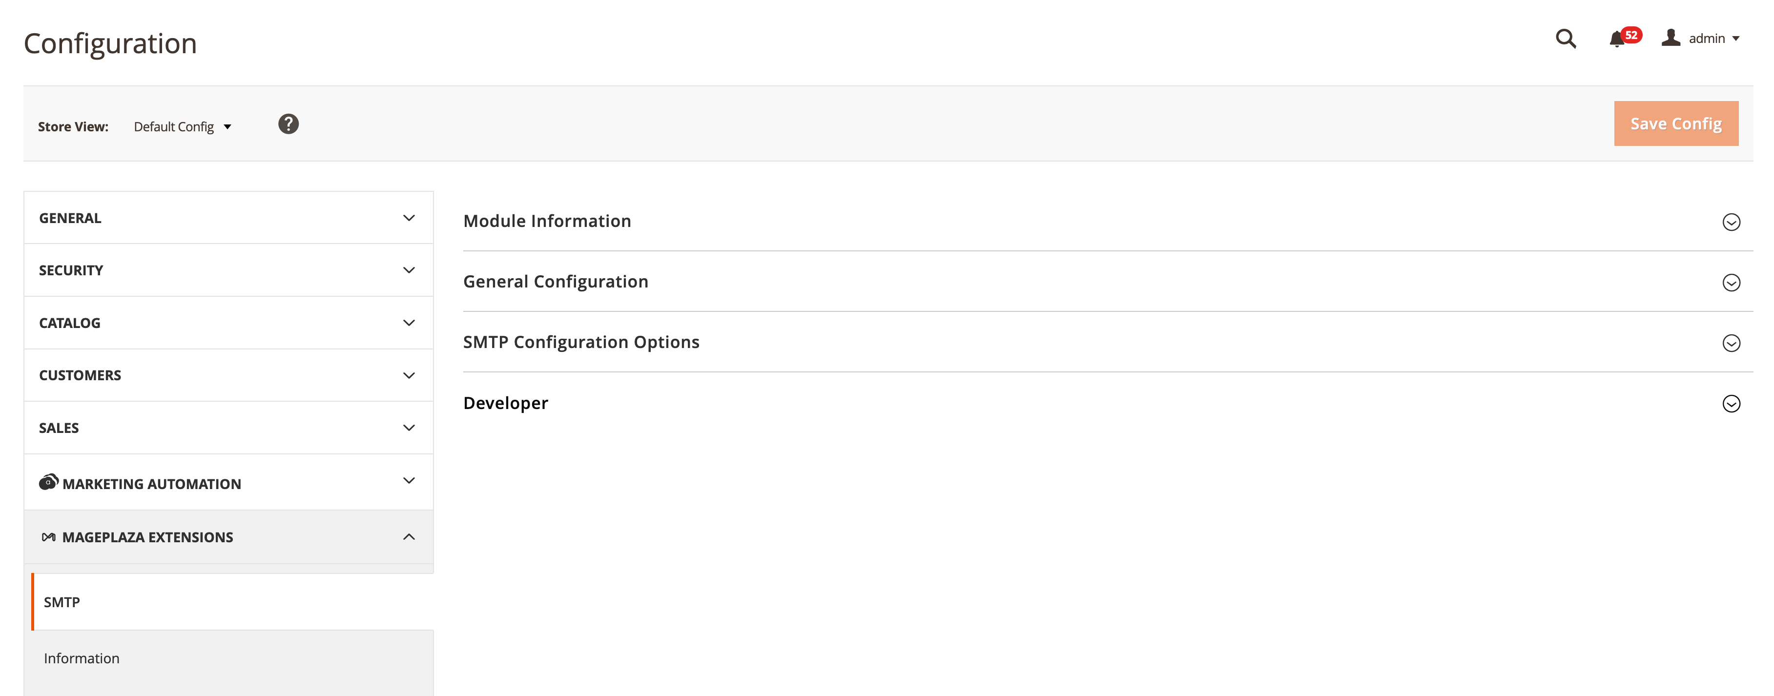Collapse the Mageplaza Extensions menu group
Image resolution: width=1774 pixels, height=696 pixels.
409,537
